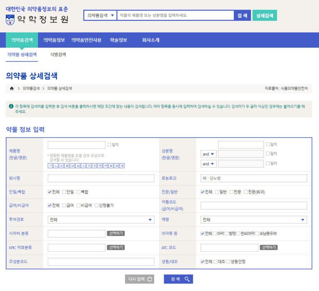
Task: Tick the 일치 checkbox beside 제품명 field
Action: tap(110, 144)
